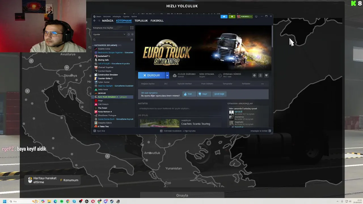The width and height of the screenshot is (363, 204).
Task: Click the activity comment input field
Action: point(180,109)
